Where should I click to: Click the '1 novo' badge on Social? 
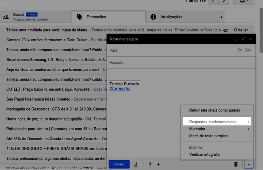tap(32, 14)
